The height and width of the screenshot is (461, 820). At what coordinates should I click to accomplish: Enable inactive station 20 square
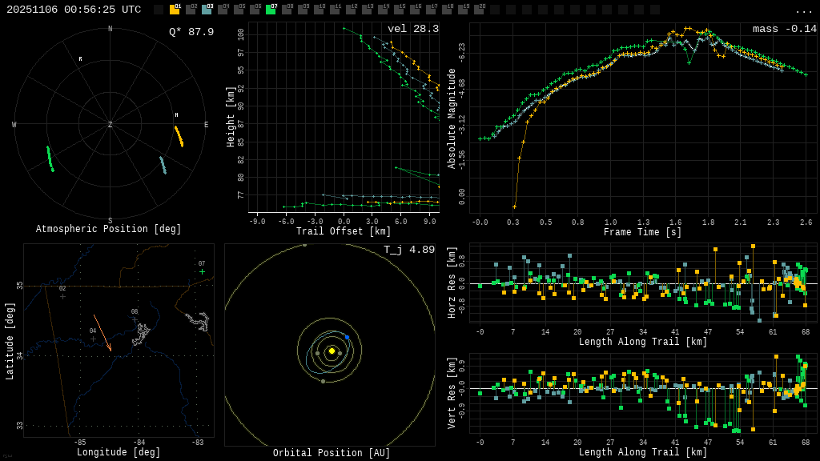click(x=479, y=10)
